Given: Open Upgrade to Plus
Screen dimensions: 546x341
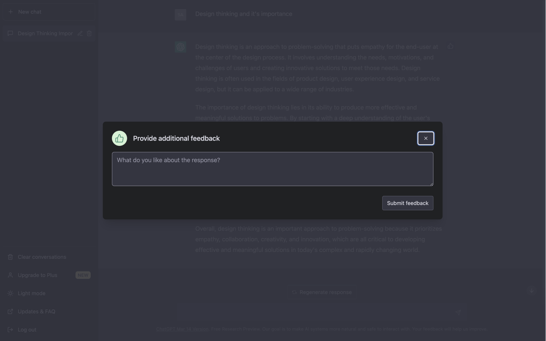Looking at the screenshot, I should 37,275.
